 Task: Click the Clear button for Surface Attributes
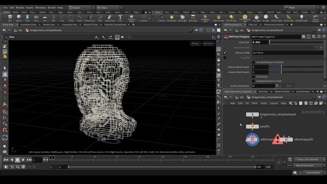(x=289, y=86)
